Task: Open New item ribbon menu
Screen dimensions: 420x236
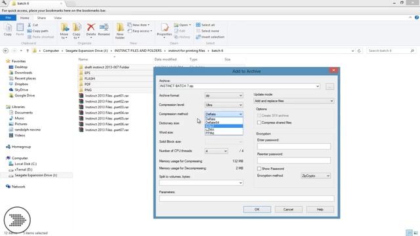Action: pyautogui.click(x=138, y=25)
